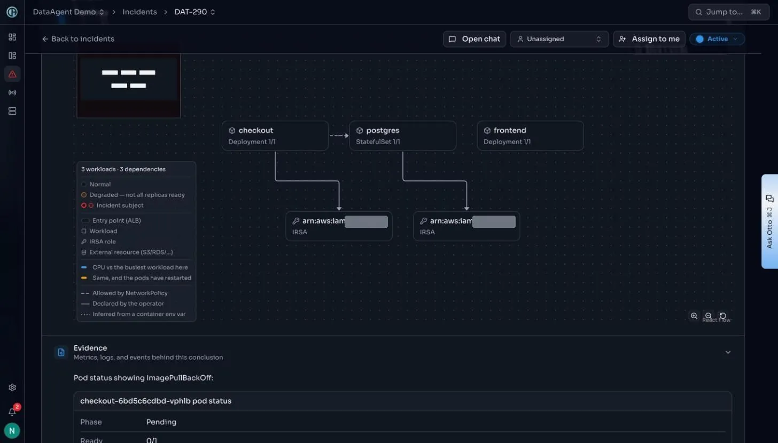The height and width of the screenshot is (443, 778).
Task: Select the IRSA role node under postgres
Action: 466,226
